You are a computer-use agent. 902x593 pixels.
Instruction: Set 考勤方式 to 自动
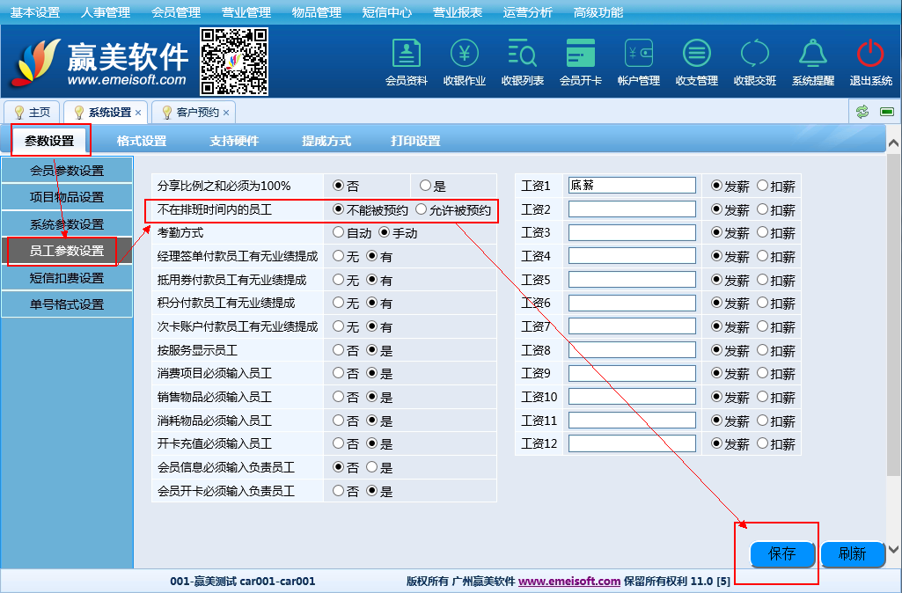(338, 233)
